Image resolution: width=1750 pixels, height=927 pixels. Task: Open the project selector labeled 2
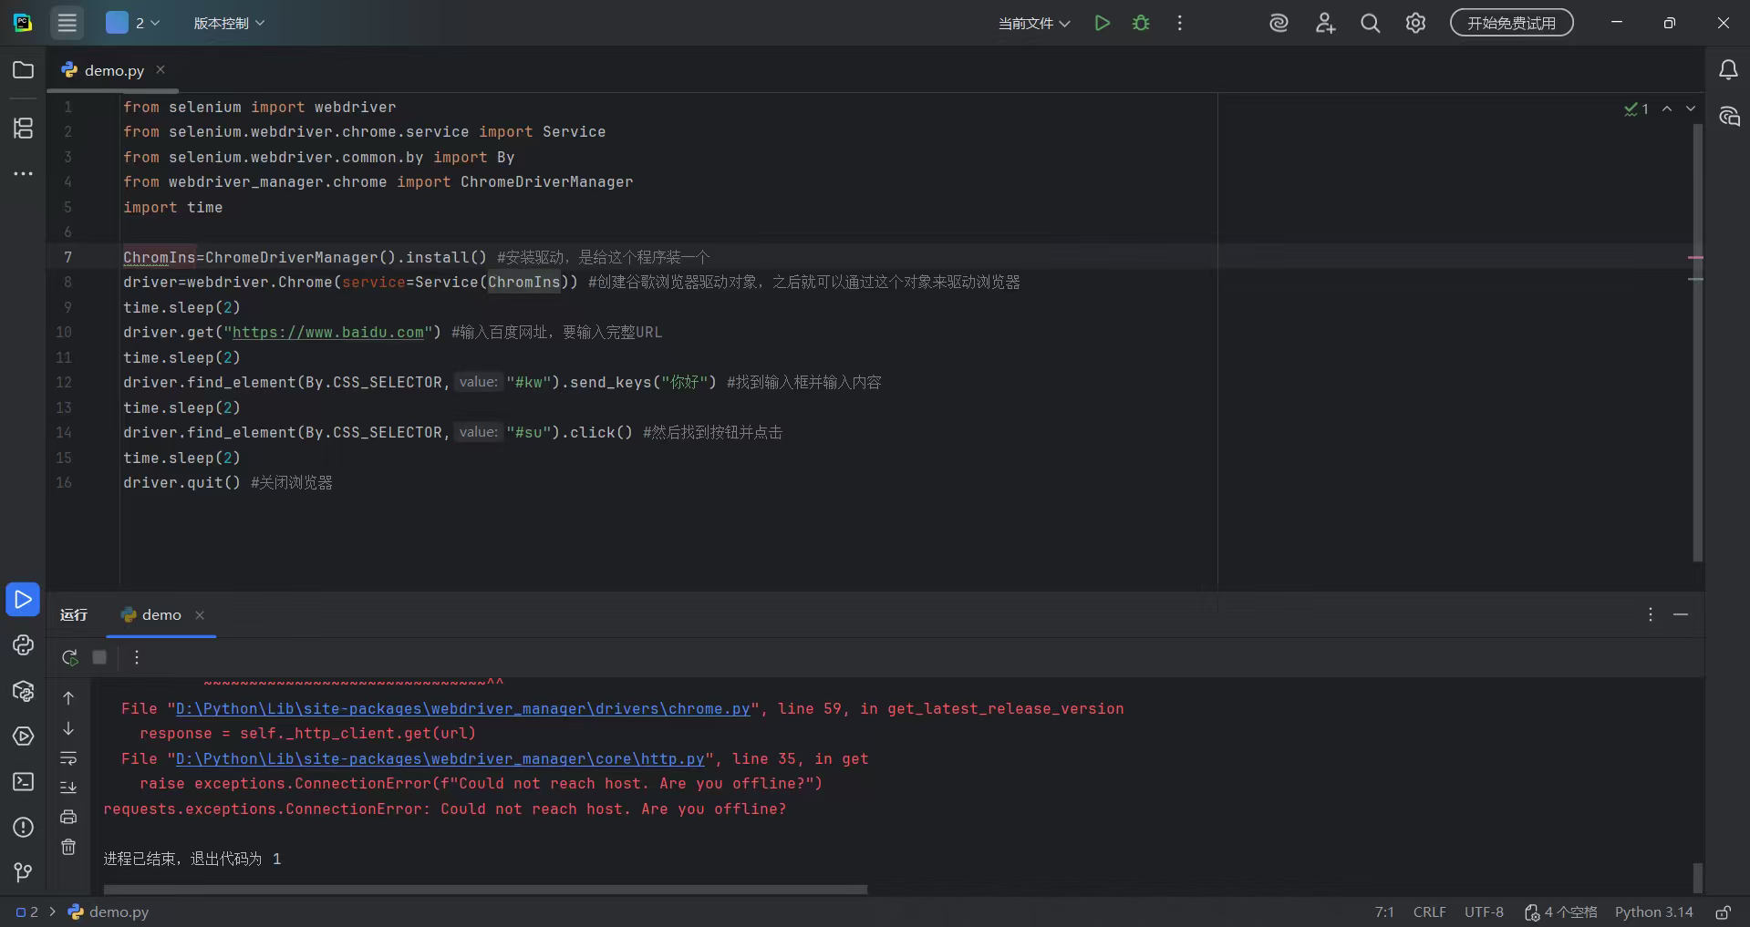(x=132, y=23)
